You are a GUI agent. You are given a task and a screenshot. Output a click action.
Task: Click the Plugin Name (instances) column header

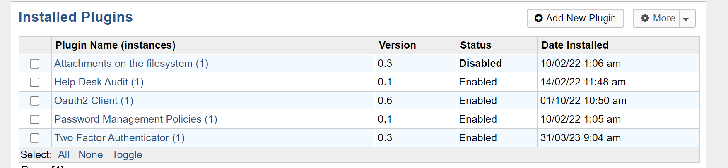116,45
